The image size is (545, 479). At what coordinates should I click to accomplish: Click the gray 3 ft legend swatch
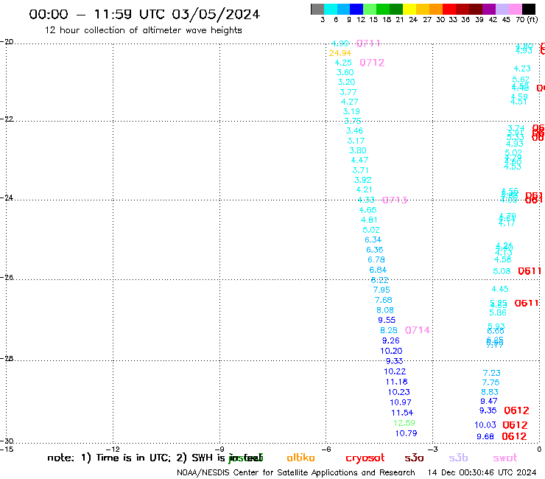click(x=317, y=9)
